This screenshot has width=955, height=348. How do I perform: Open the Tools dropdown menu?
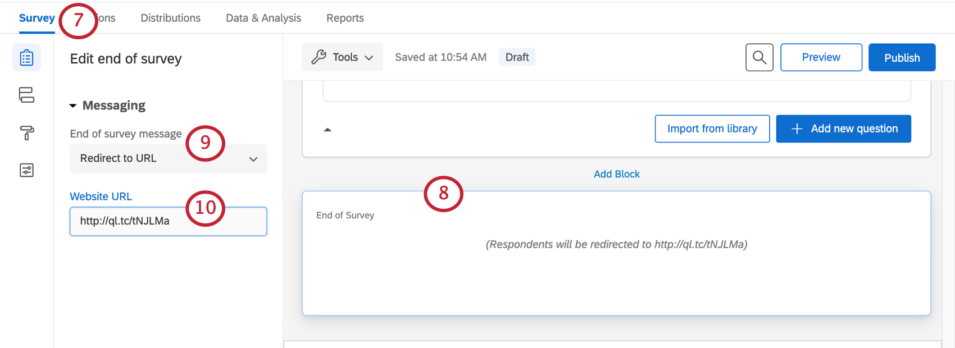(342, 57)
